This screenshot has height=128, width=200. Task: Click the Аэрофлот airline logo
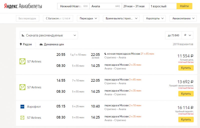tap(22, 106)
